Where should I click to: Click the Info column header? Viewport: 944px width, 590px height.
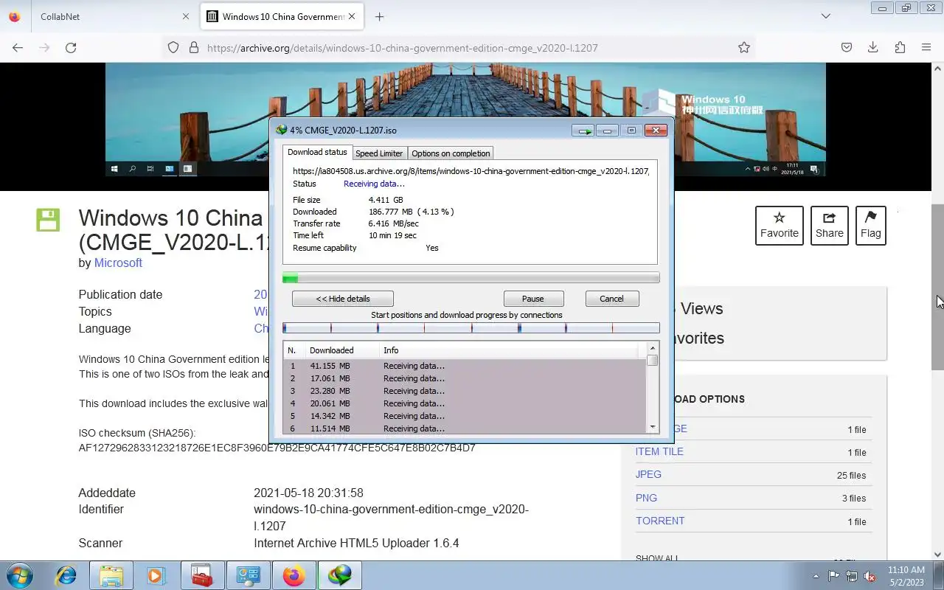click(509, 350)
